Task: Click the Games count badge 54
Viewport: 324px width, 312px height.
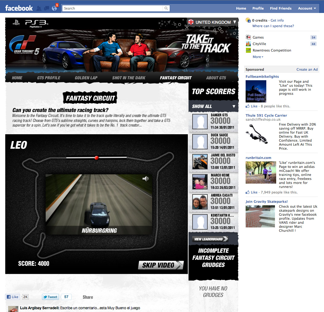Action: 314,37
